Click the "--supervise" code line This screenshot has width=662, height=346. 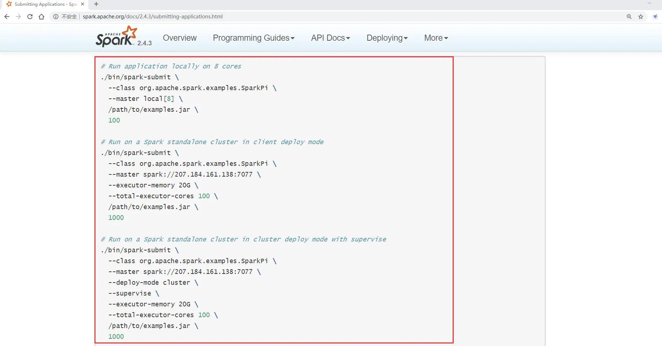pos(134,293)
